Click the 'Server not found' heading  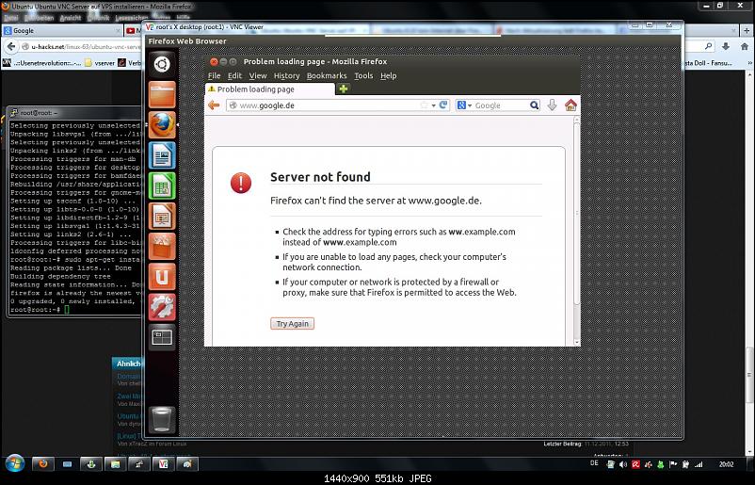(320, 177)
